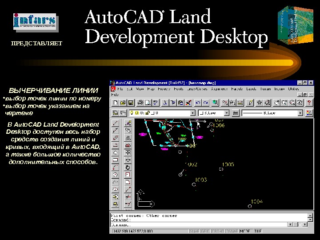320x240 pixels.
Task: Click the Print Preview icon
Action: [148, 103]
